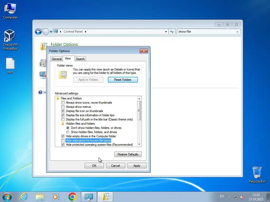Click the Show desktop button at taskbar end
The height and width of the screenshot is (202, 270).
coord(268,197)
